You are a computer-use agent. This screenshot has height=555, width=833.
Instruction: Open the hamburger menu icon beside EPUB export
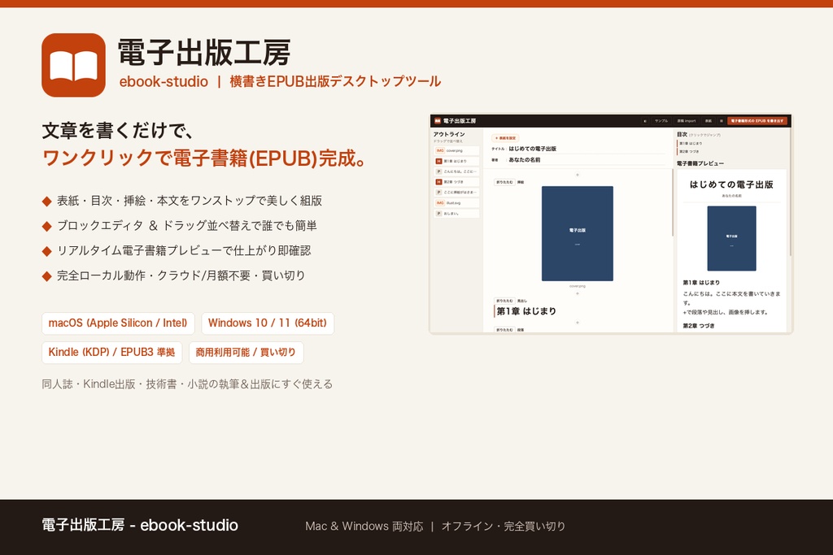point(721,121)
